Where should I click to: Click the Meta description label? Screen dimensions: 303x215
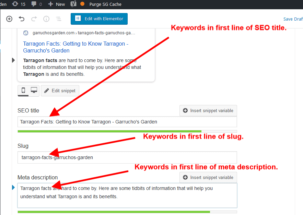pos(38,177)
